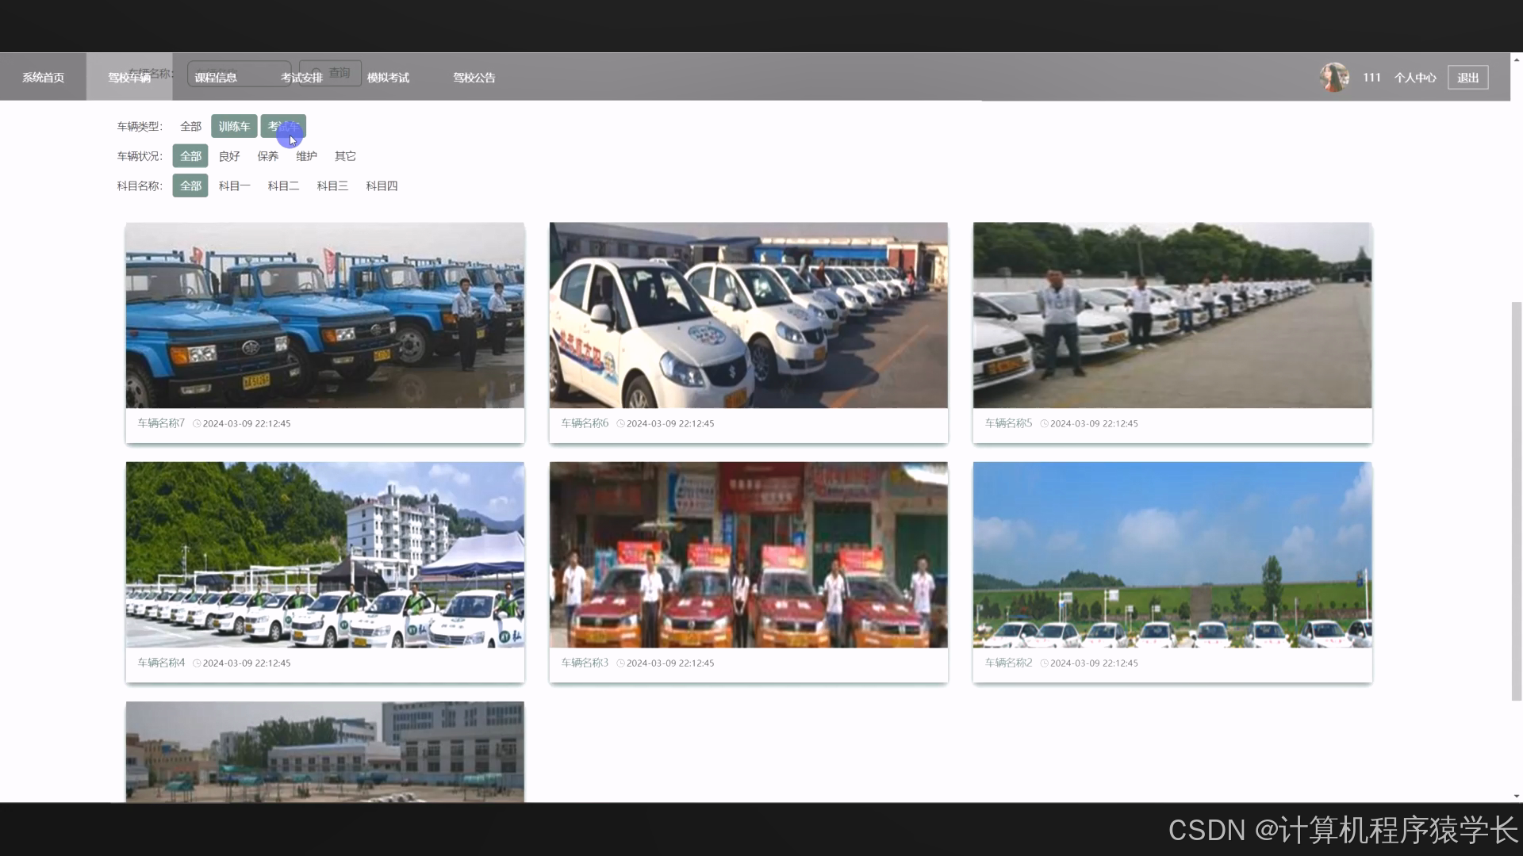The image size is (1523, 856).
Task: Open the 驾校公告 nav item
Action: [x=474, y=77]
